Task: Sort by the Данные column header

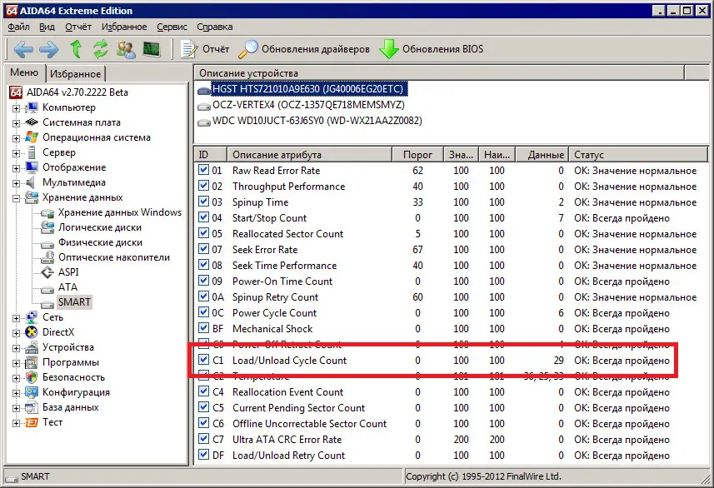Action: [x=542, y=155]
